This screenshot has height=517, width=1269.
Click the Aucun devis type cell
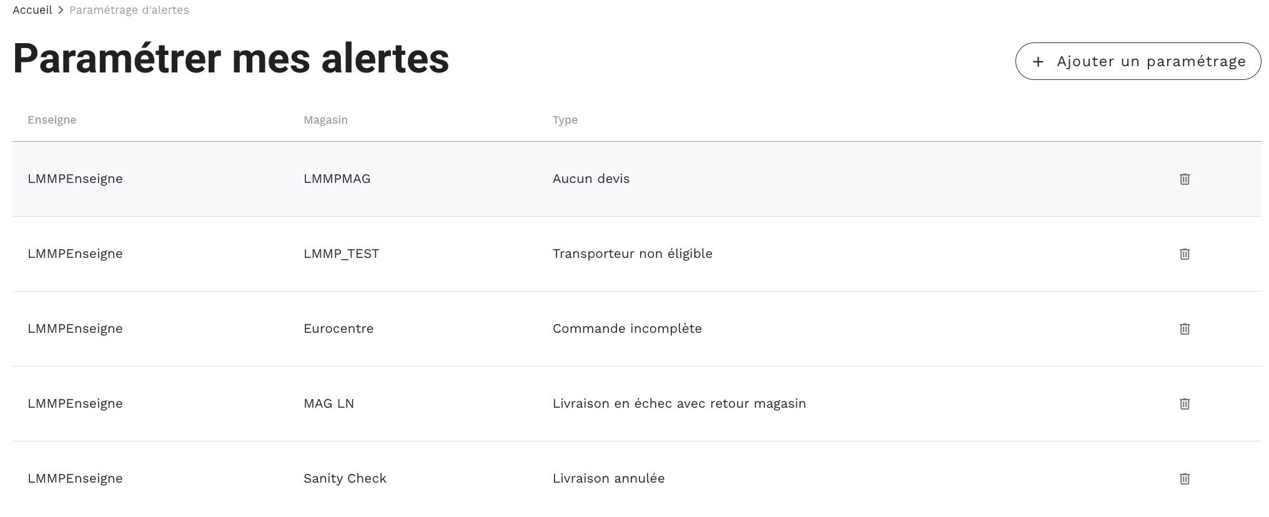591,179
